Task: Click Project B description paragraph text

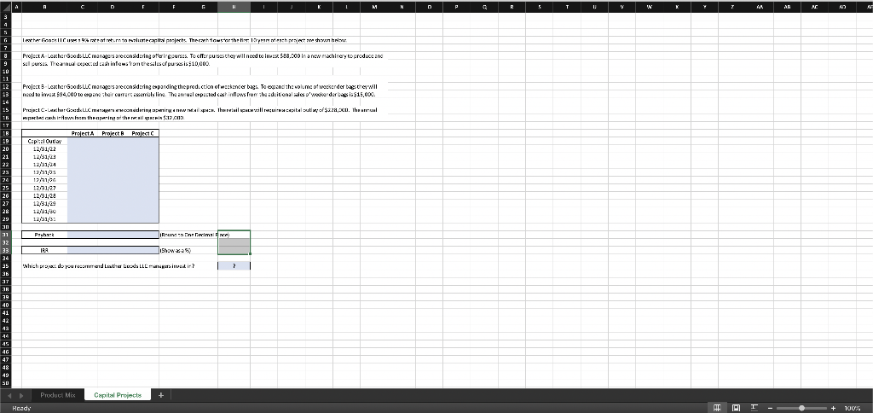Action: (199, 91)
